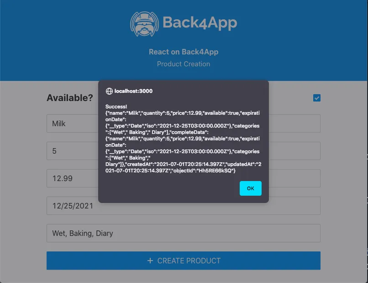Click the plus icon on Create Product

(x=150, y=261)
